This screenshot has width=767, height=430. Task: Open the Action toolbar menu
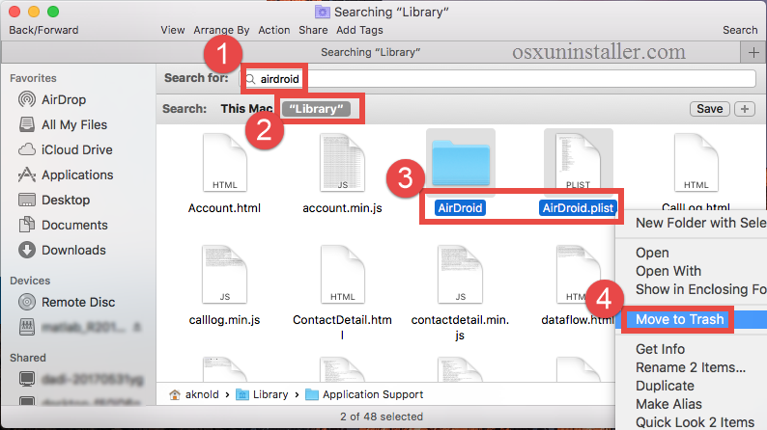coord(274,30)
